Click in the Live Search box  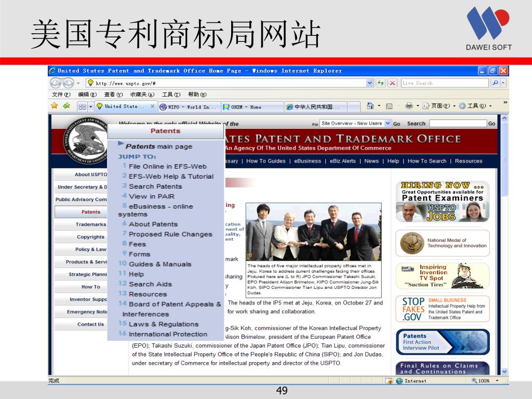pyautogui.click(x=445, y=83)
